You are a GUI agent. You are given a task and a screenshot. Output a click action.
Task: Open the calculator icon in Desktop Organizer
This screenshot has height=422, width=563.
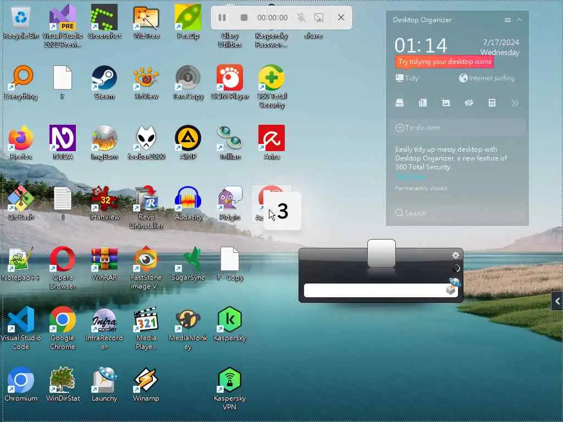(492, 103)
